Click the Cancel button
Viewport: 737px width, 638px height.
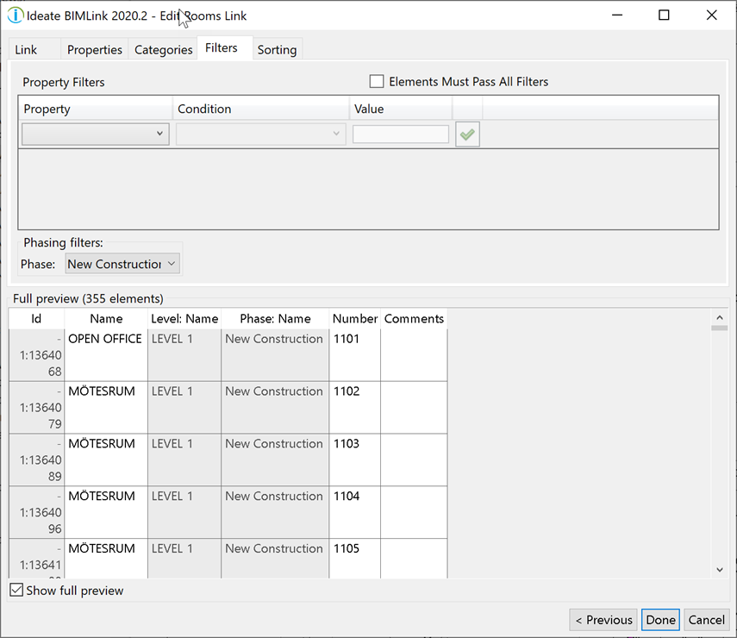pyautogui.click(x=706, y=620)
